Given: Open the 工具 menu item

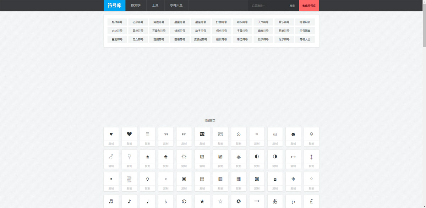Looking at the screenshot, I should point(155,6).
